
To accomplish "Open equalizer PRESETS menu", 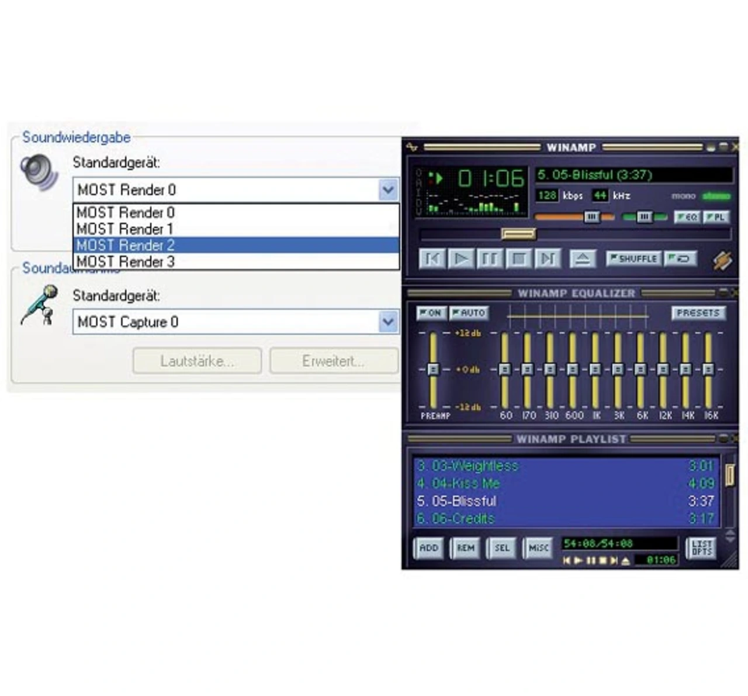I will click(698, 313).
